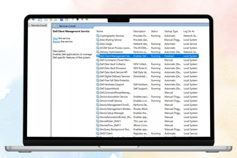Image resolution: width=237 pixels, height=158 pixels.
Task: Click gear icon beside Data Usage
Action: (x=98, y=44)
